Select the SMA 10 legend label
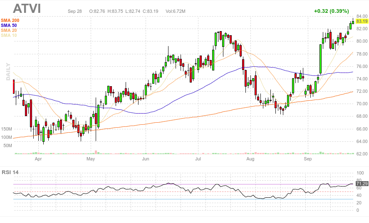369x223 pixels. pos(9,35)
